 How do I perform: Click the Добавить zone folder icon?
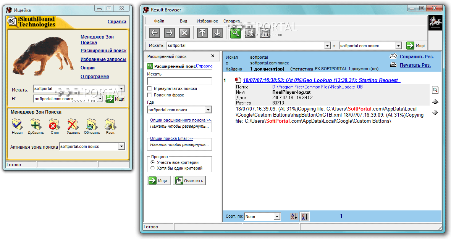(x=36, y=124)
